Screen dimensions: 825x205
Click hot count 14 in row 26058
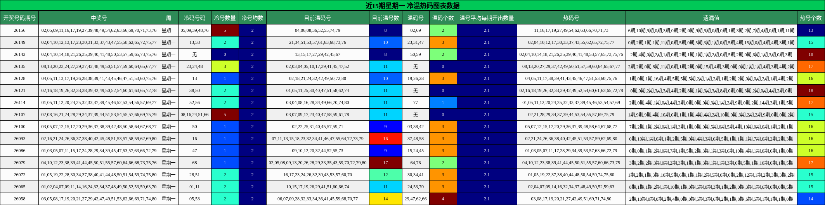(811, 199)
